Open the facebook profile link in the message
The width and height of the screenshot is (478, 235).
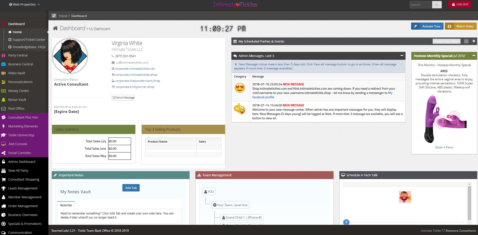[263, 97]
